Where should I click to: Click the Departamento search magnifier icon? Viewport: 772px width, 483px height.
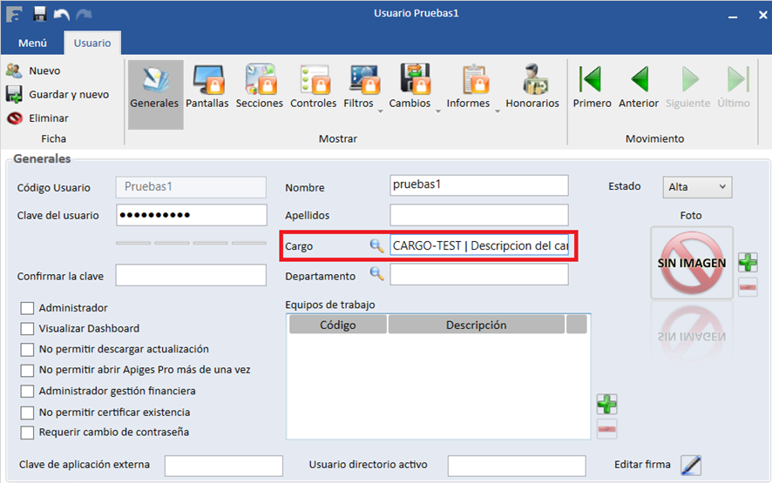click(377, 275)
